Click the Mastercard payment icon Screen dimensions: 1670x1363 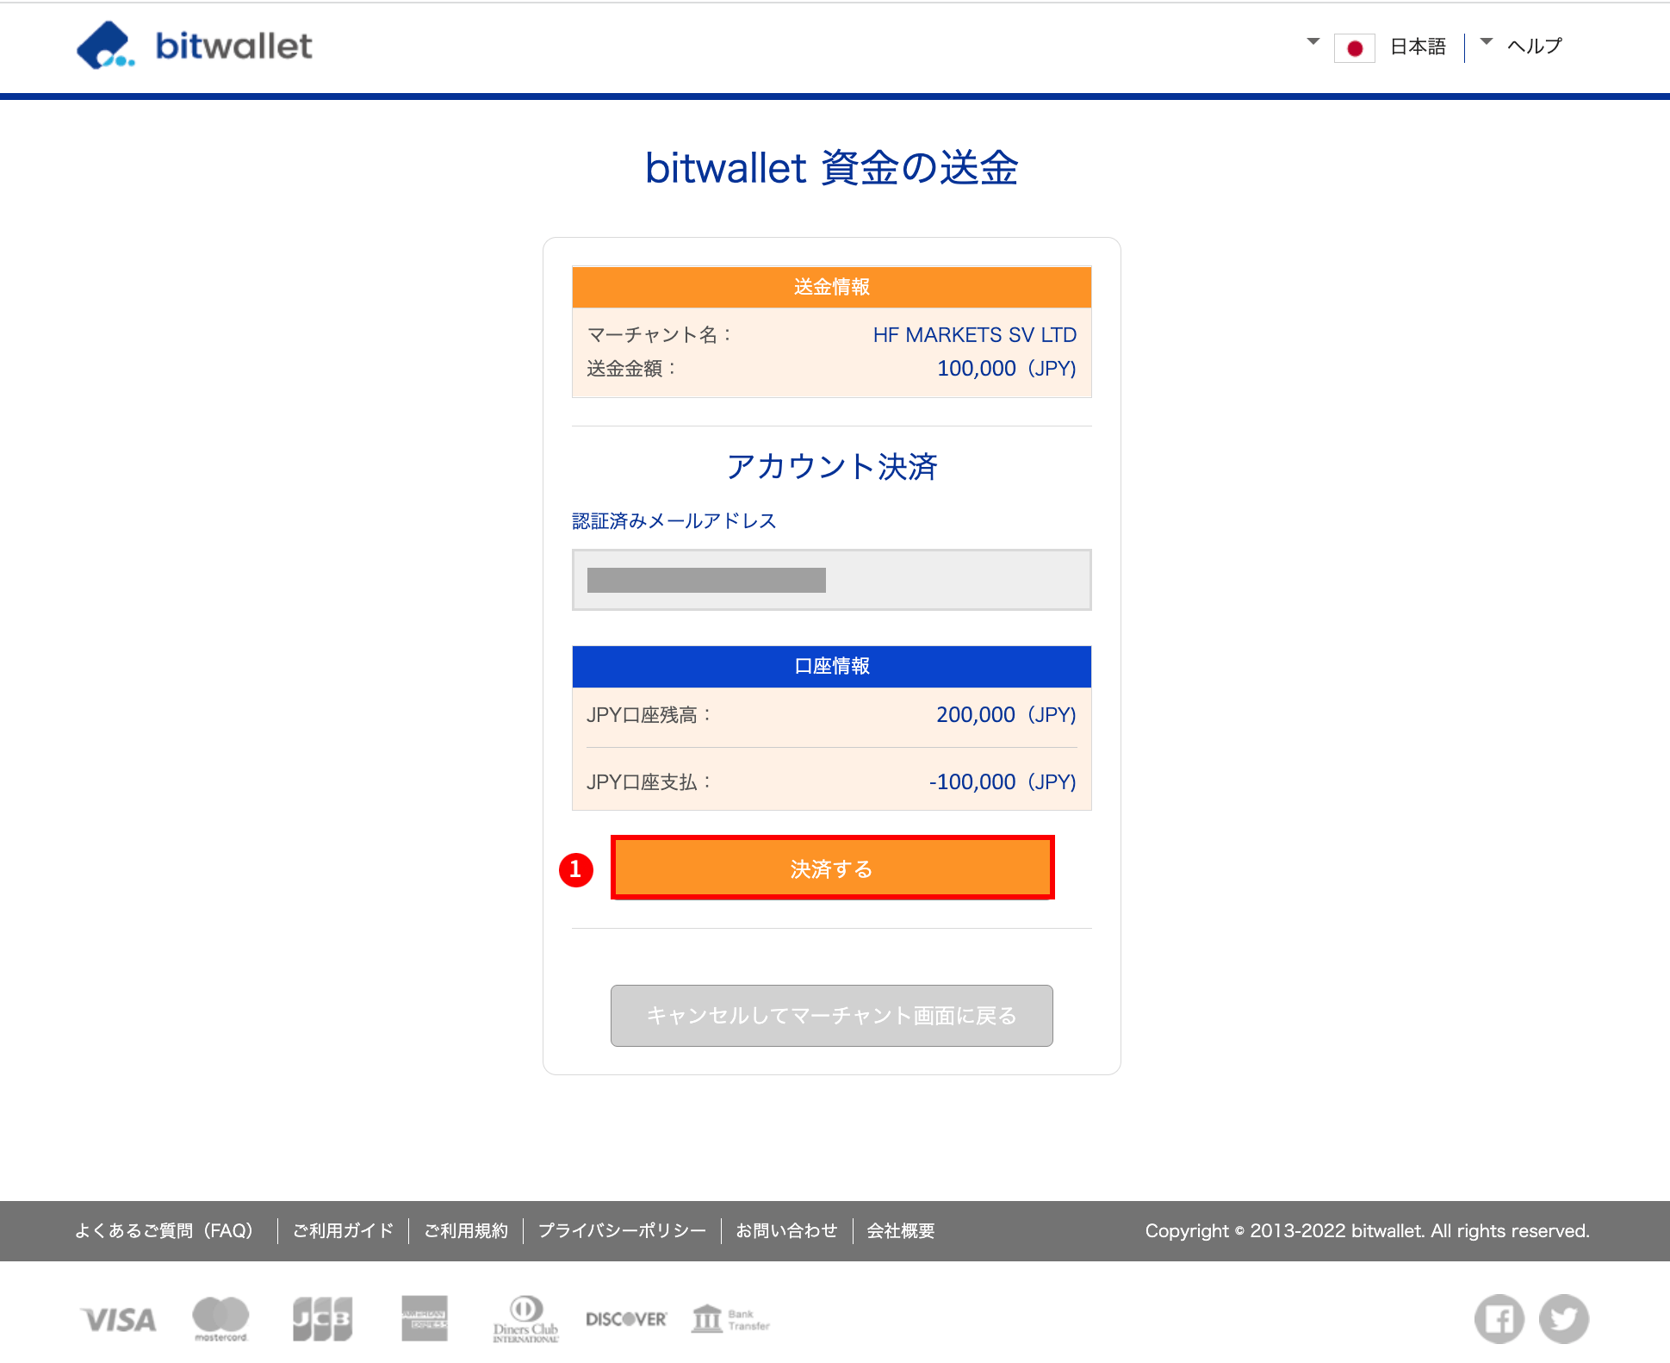[220, 1318]
